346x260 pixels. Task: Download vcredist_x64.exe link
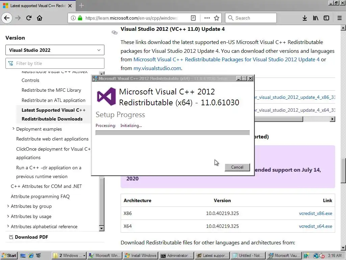tap(315, 226)
